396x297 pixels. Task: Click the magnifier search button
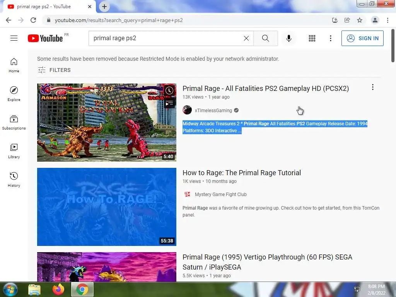265,38
